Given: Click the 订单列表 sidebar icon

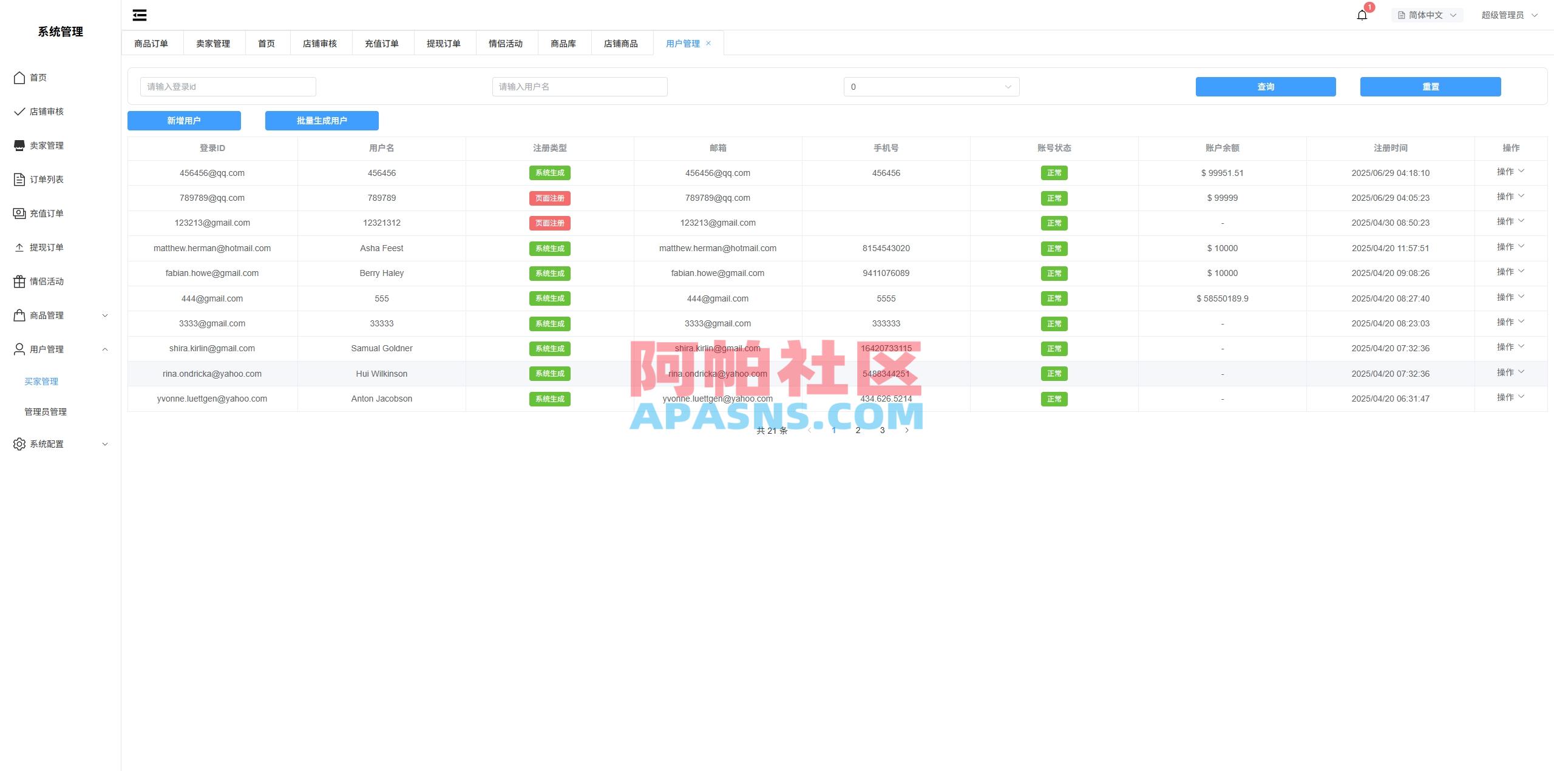Looking at the screenshot, I should point(19,179).
